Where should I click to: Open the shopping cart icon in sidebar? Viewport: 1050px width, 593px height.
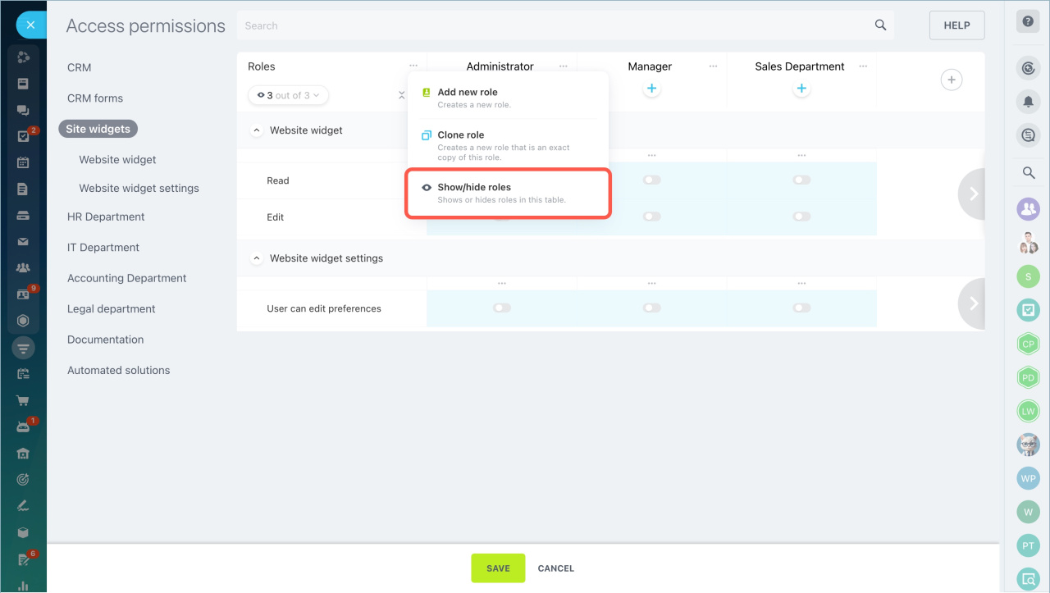click(x=23, y=401)
